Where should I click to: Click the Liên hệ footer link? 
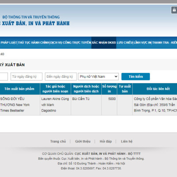[127, 141]
